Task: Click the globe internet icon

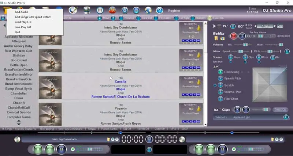Action: pos(148,11)
